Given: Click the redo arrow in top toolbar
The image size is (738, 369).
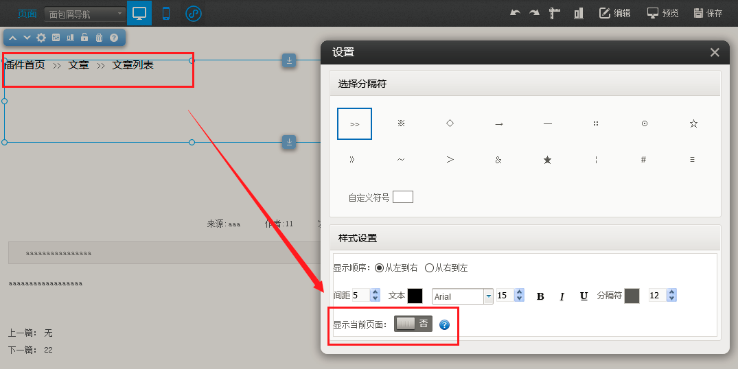Looking at the screenshot, I should (534, 13).
